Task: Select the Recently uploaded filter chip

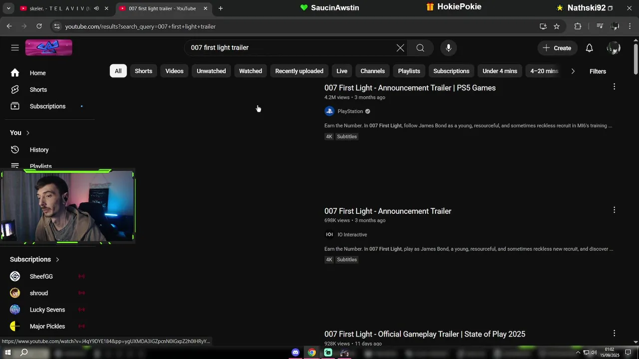Action: coord(299,71)
